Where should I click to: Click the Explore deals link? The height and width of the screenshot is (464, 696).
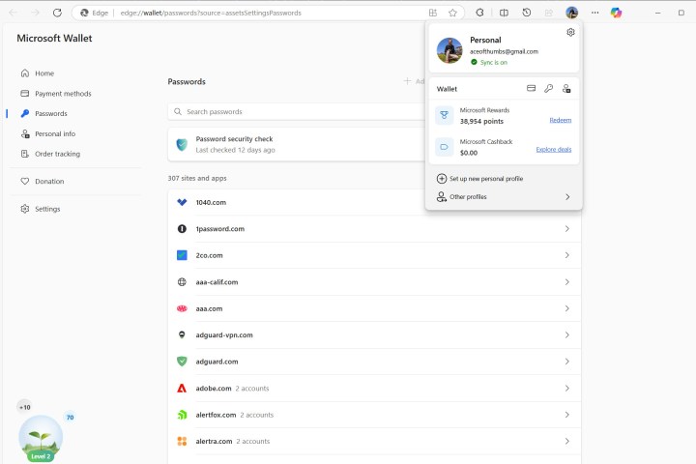point(553,150)
